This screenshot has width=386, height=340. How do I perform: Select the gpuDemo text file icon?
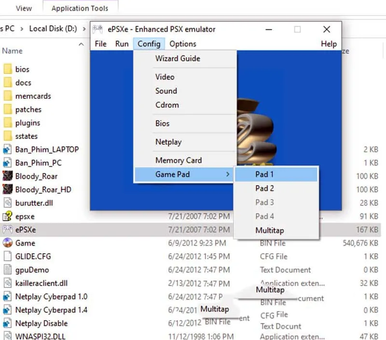point(7,270)
